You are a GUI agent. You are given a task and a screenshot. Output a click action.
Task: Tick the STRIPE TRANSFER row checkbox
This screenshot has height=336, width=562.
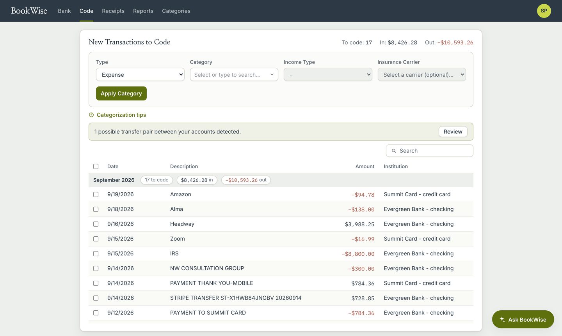point(96,298)
